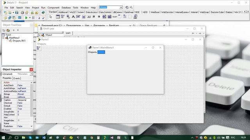Viewport: 250px width, 140px height.
Task: Select the Frames component in palette
Action: click(58, 17)
